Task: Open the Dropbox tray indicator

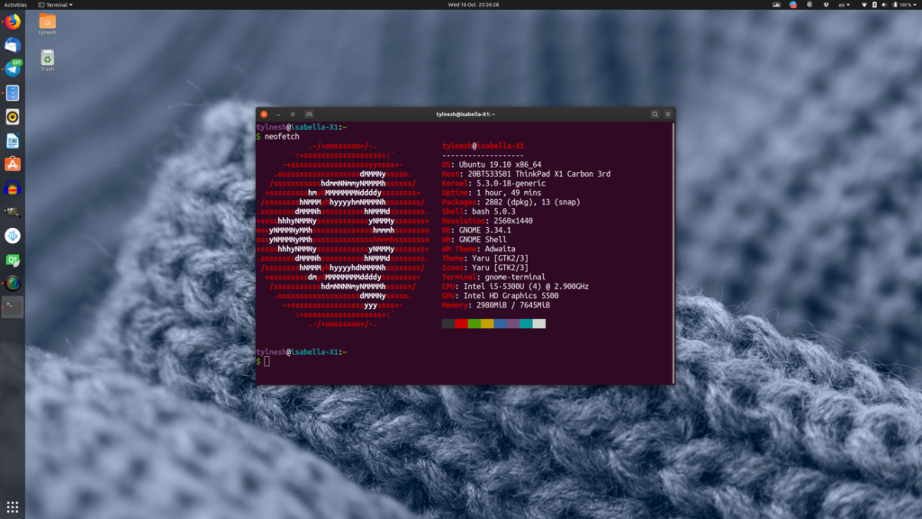Action: coord(827,5)
